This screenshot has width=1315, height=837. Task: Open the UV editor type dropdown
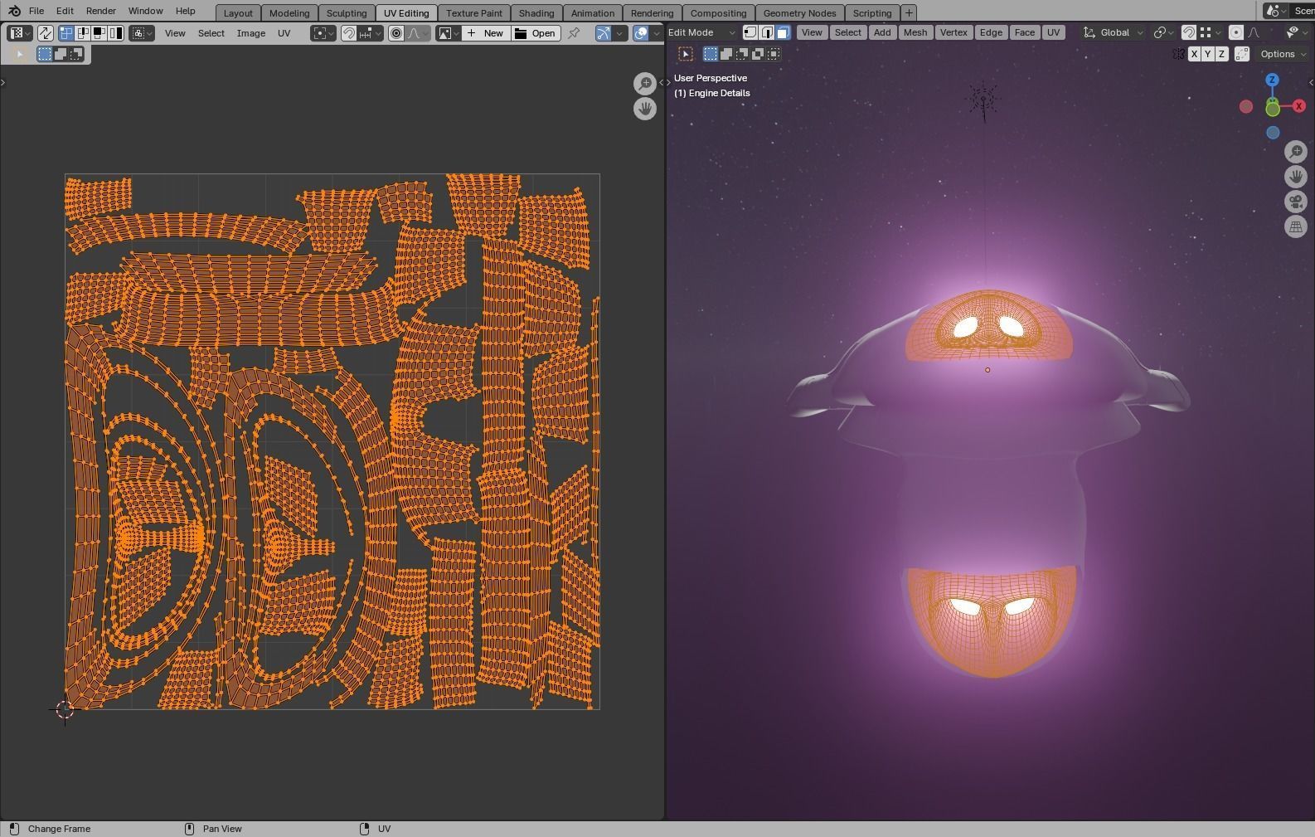(19, 33)
